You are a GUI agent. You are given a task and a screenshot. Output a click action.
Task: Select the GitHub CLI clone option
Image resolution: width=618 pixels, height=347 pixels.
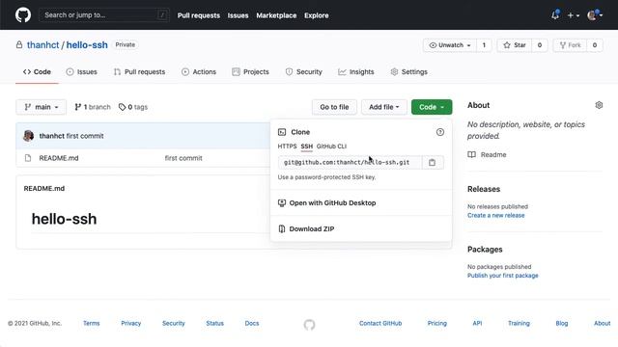click(331, 147)
